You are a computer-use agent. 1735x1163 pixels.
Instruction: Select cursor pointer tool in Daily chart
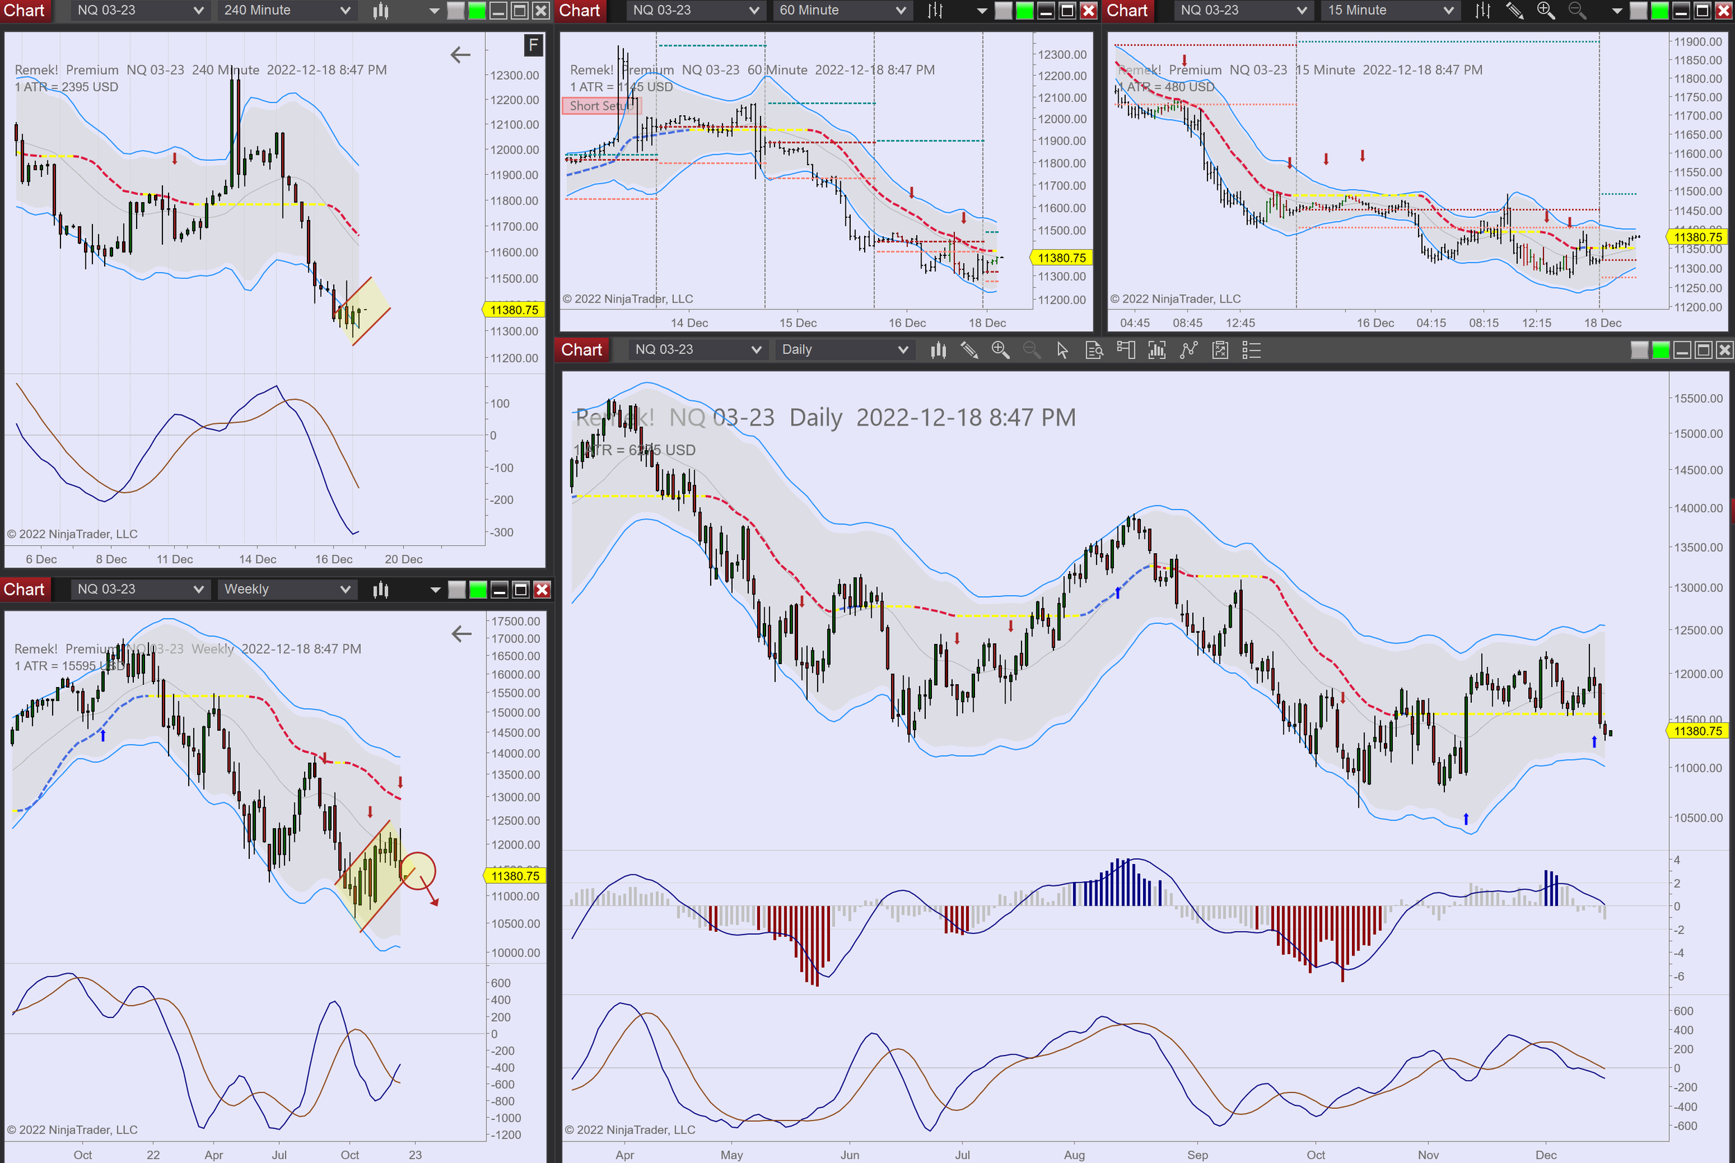point(1063,349)
